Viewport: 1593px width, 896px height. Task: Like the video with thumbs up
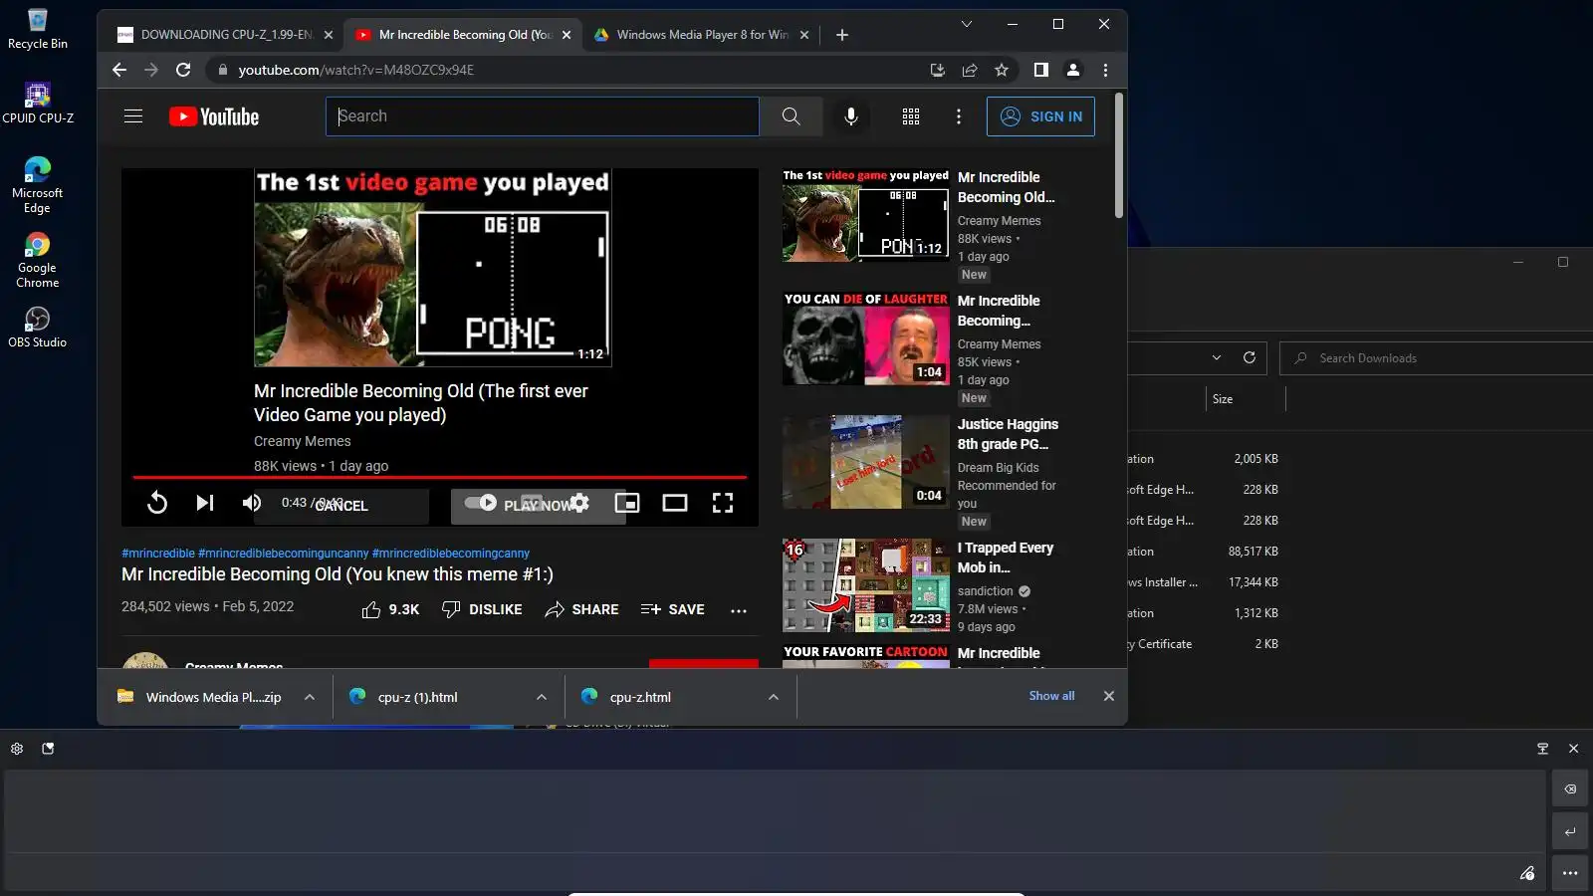[x=390, y=609]
